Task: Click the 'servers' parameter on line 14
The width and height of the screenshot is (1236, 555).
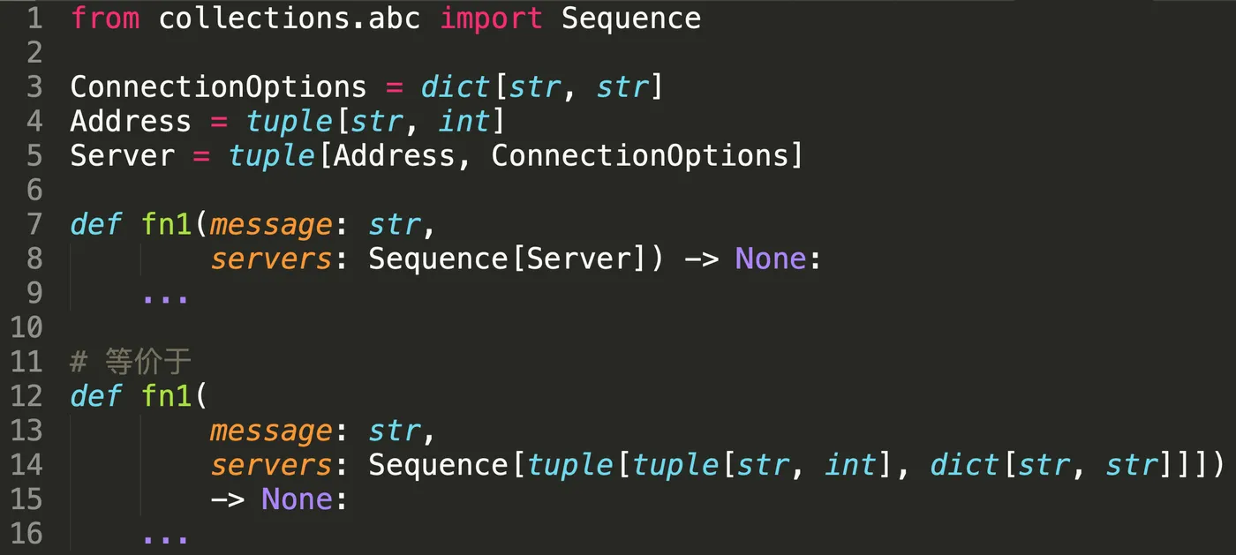Action: point(271,465)
